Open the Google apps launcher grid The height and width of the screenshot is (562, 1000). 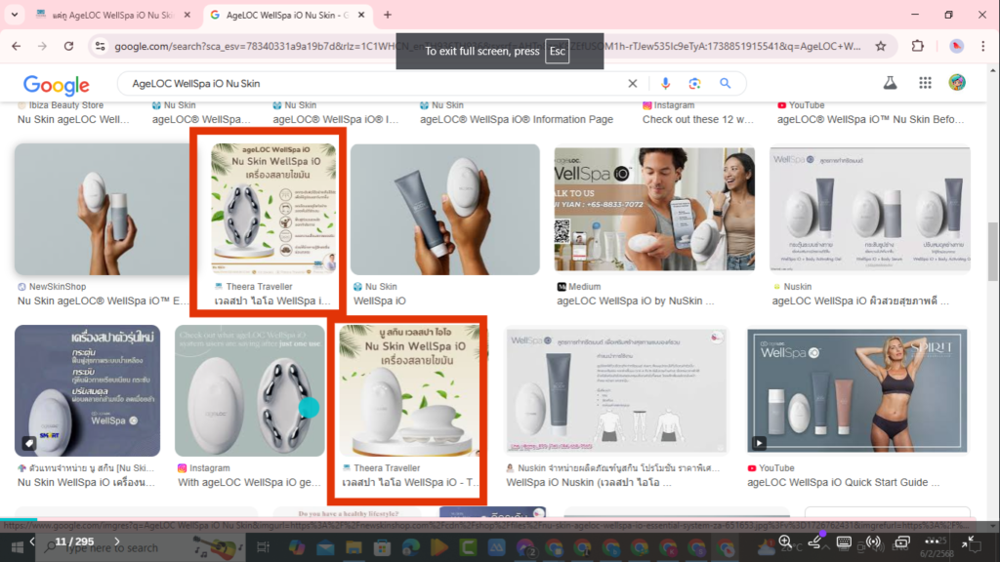point(925,84)
